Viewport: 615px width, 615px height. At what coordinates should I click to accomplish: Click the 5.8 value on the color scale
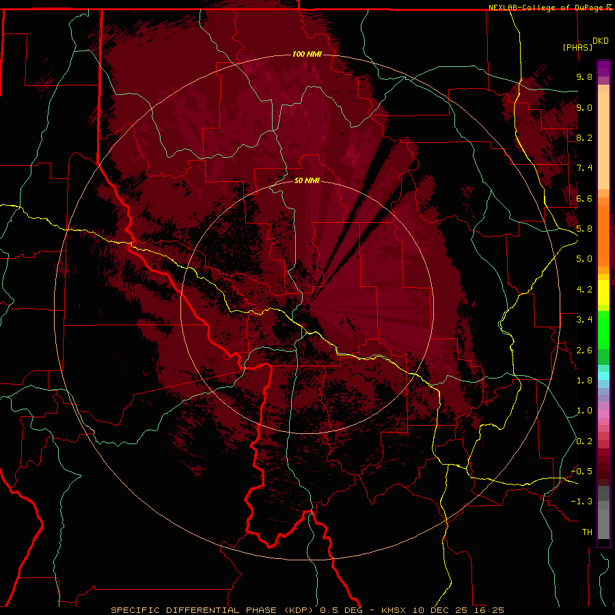pos(584,229)
